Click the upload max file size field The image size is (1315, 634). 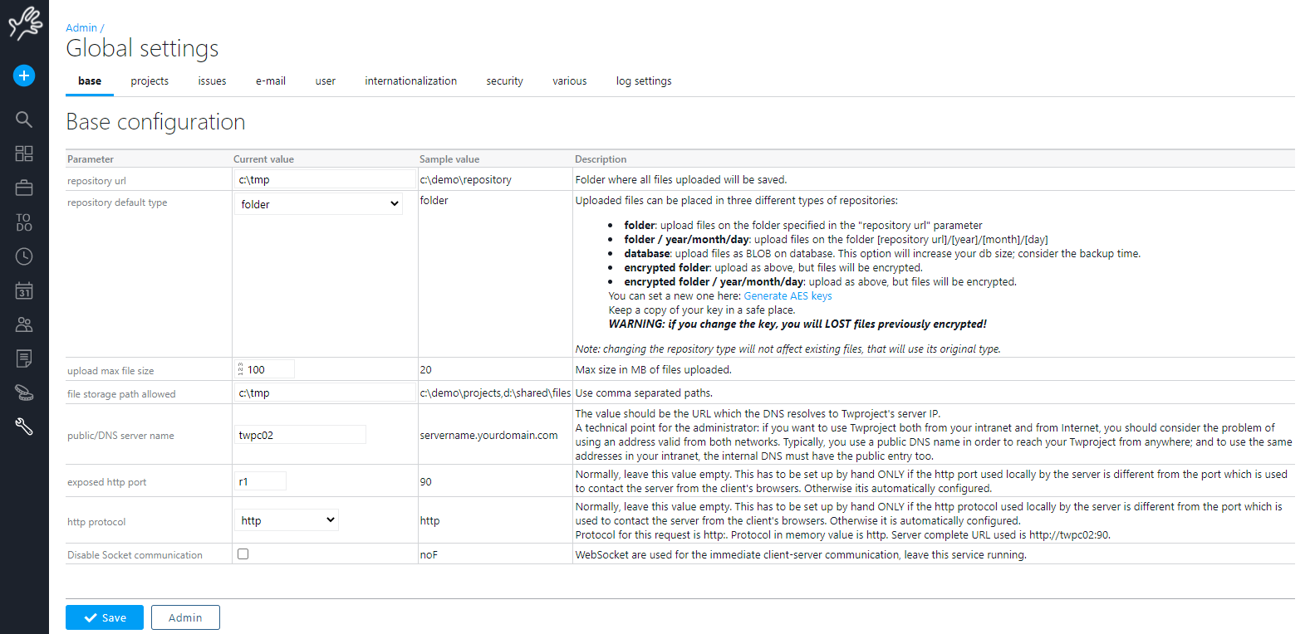click(268, 370)
